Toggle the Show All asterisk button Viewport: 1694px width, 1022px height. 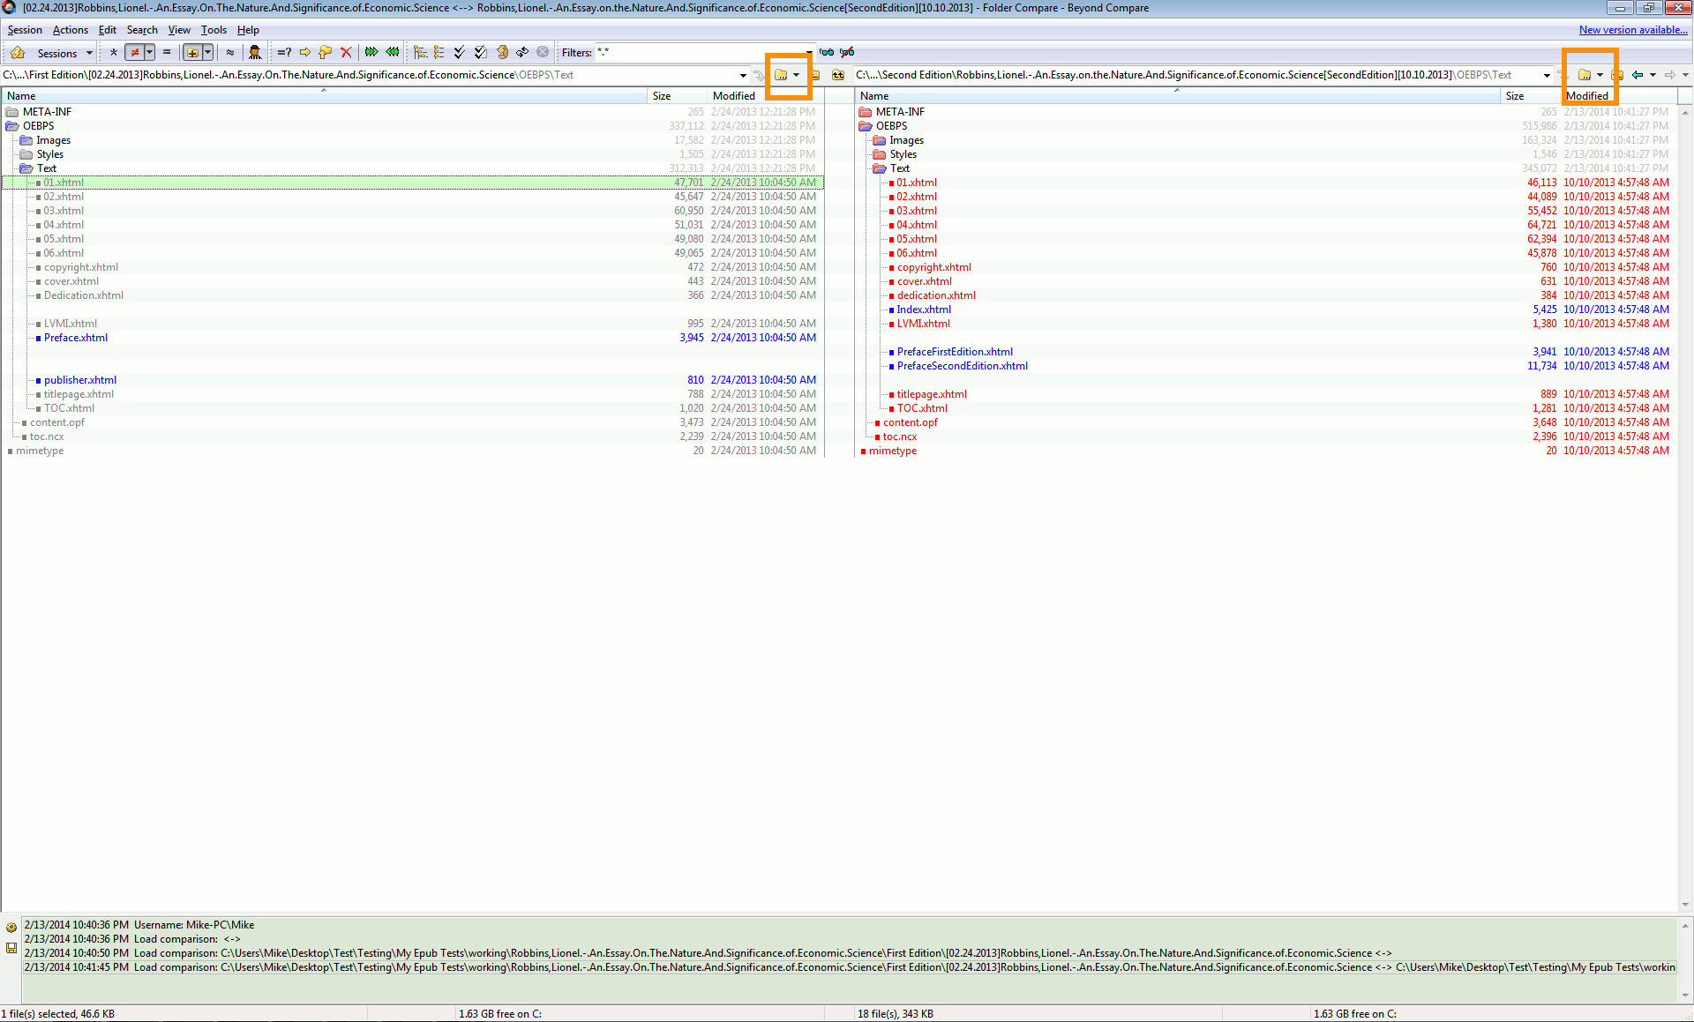[114, 53]
